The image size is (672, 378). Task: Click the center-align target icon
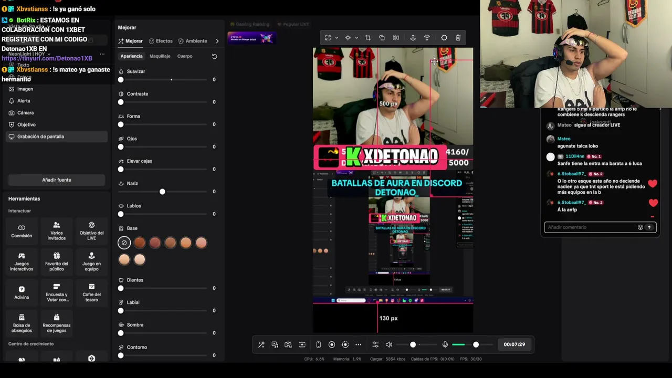click(x=348, y=38)
